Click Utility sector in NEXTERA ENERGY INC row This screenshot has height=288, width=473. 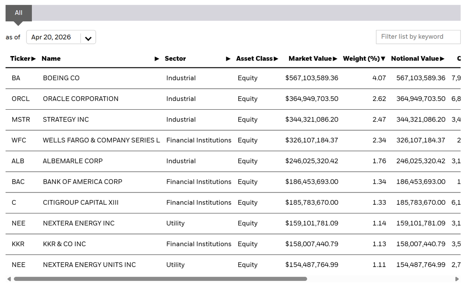[175, 224]
